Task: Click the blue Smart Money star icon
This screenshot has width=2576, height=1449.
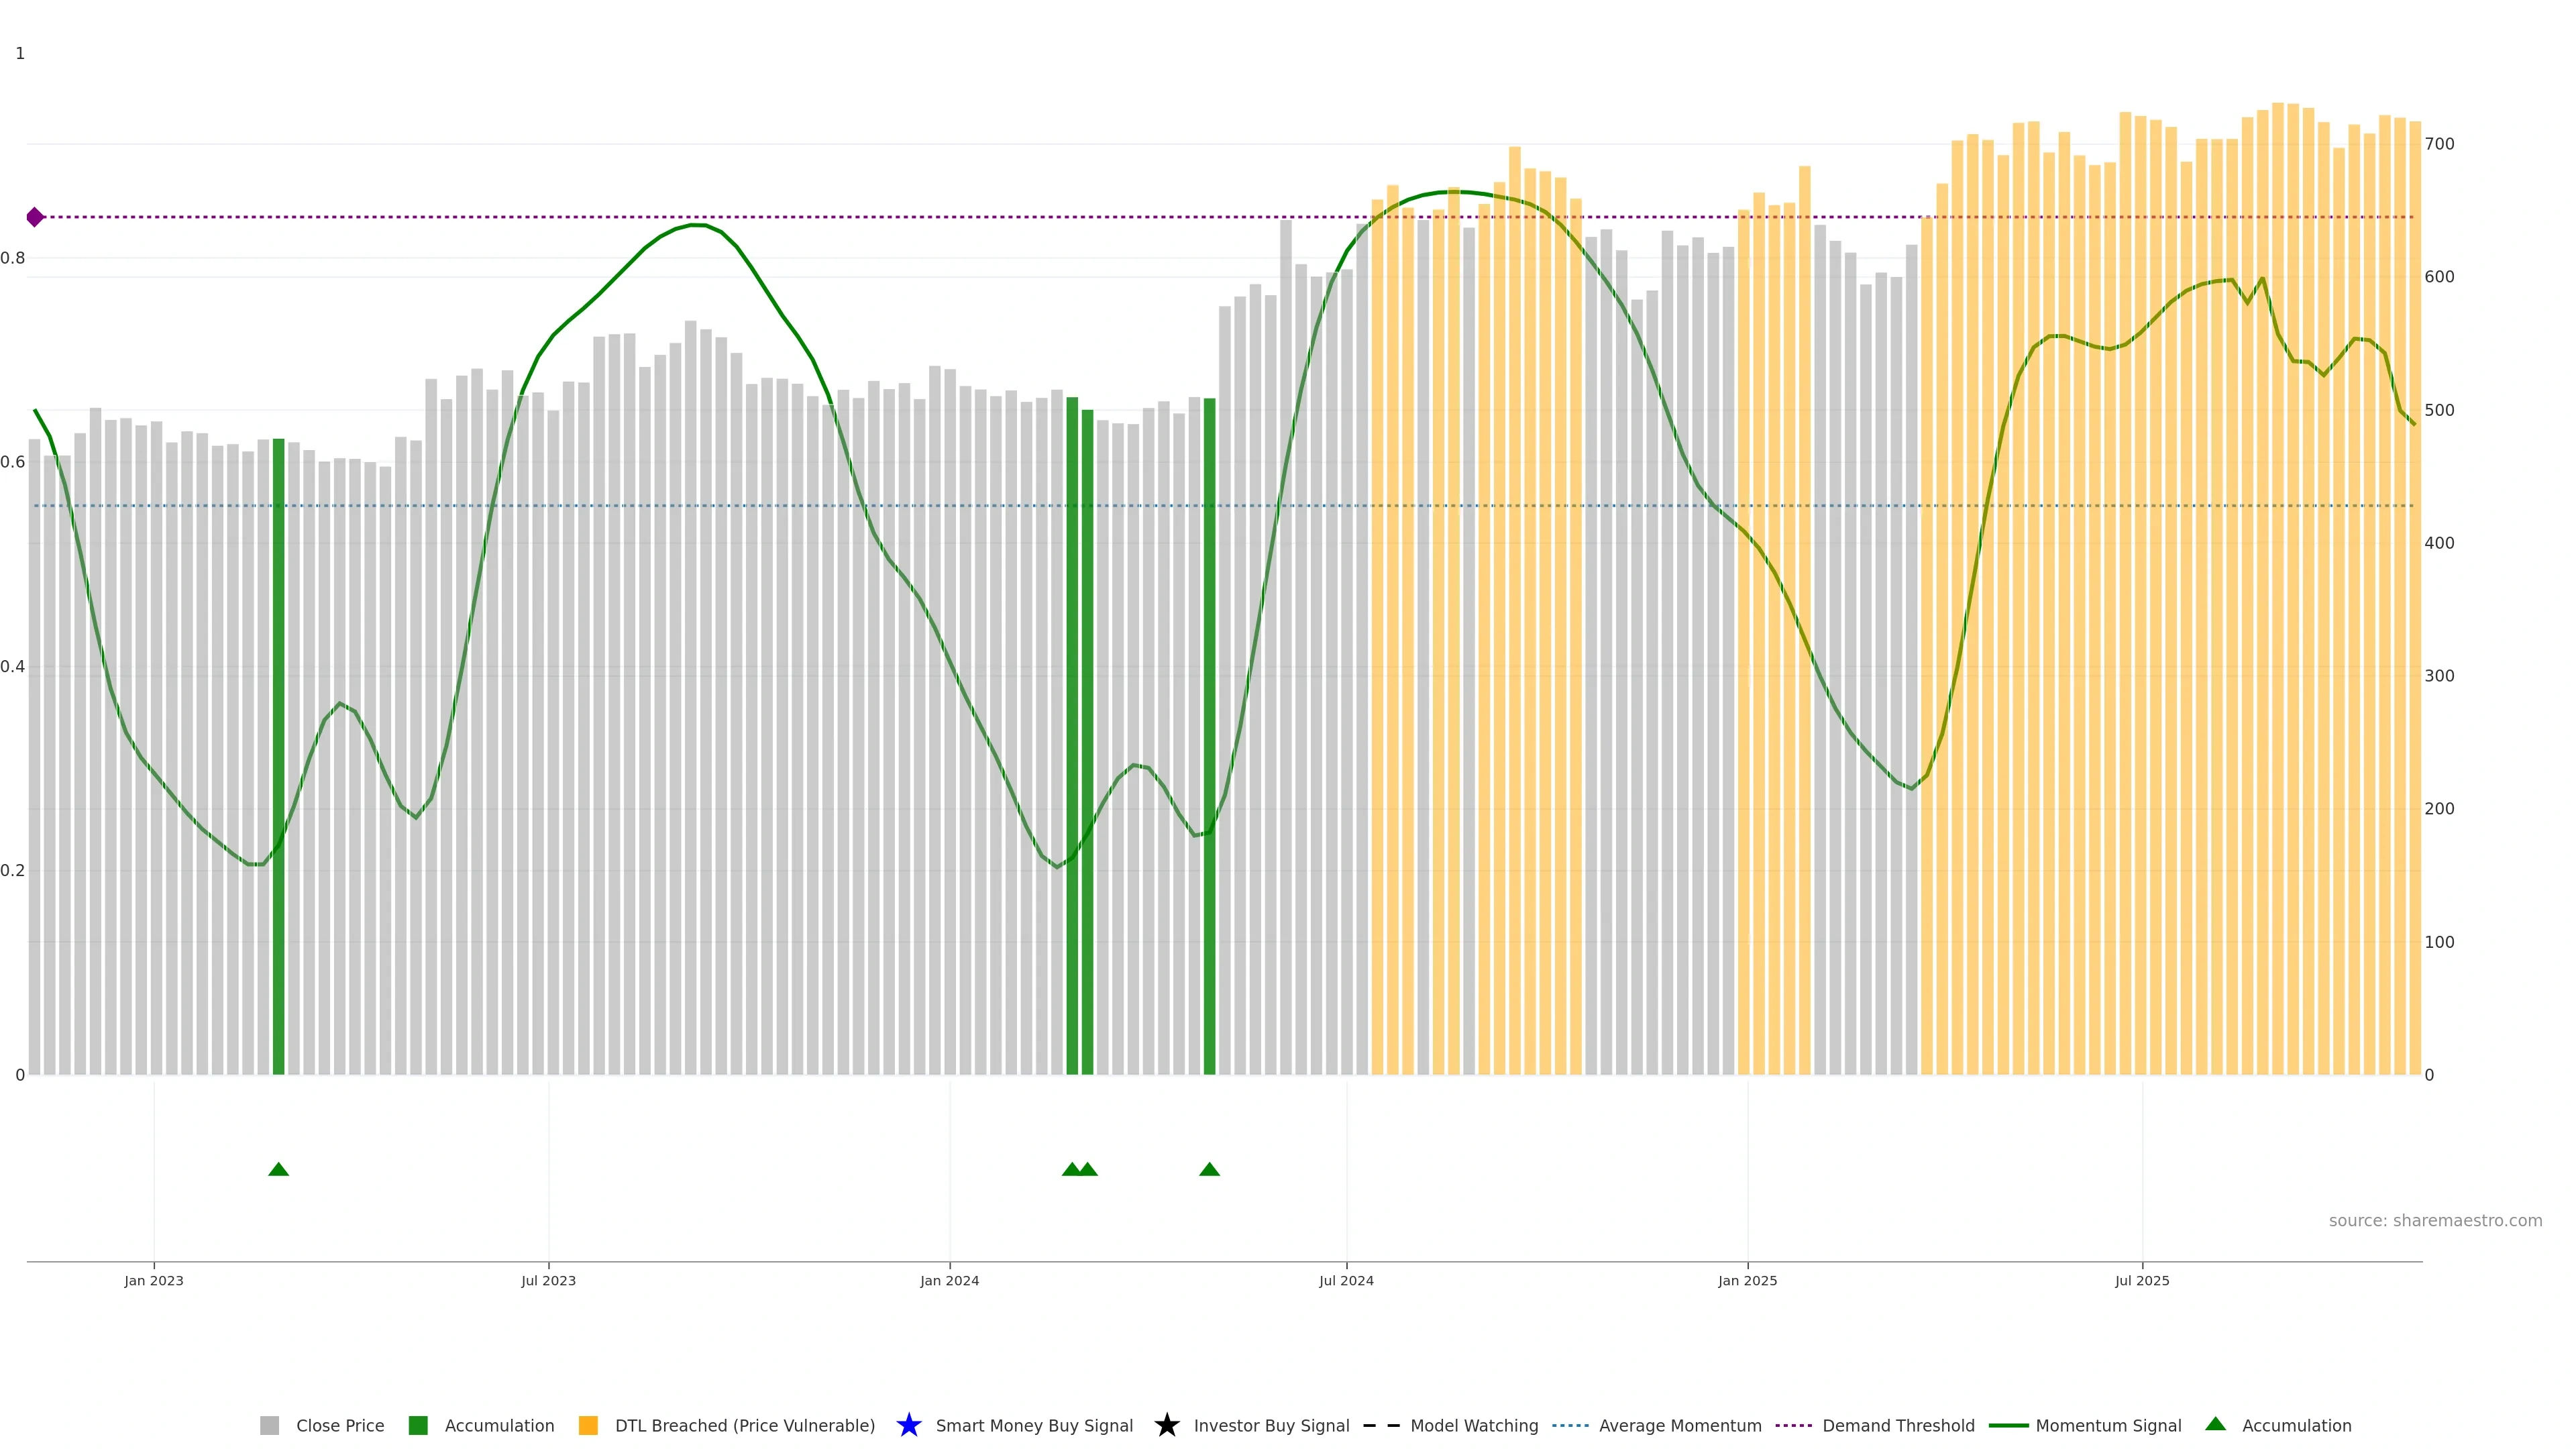Action: tap(908, 1425)
